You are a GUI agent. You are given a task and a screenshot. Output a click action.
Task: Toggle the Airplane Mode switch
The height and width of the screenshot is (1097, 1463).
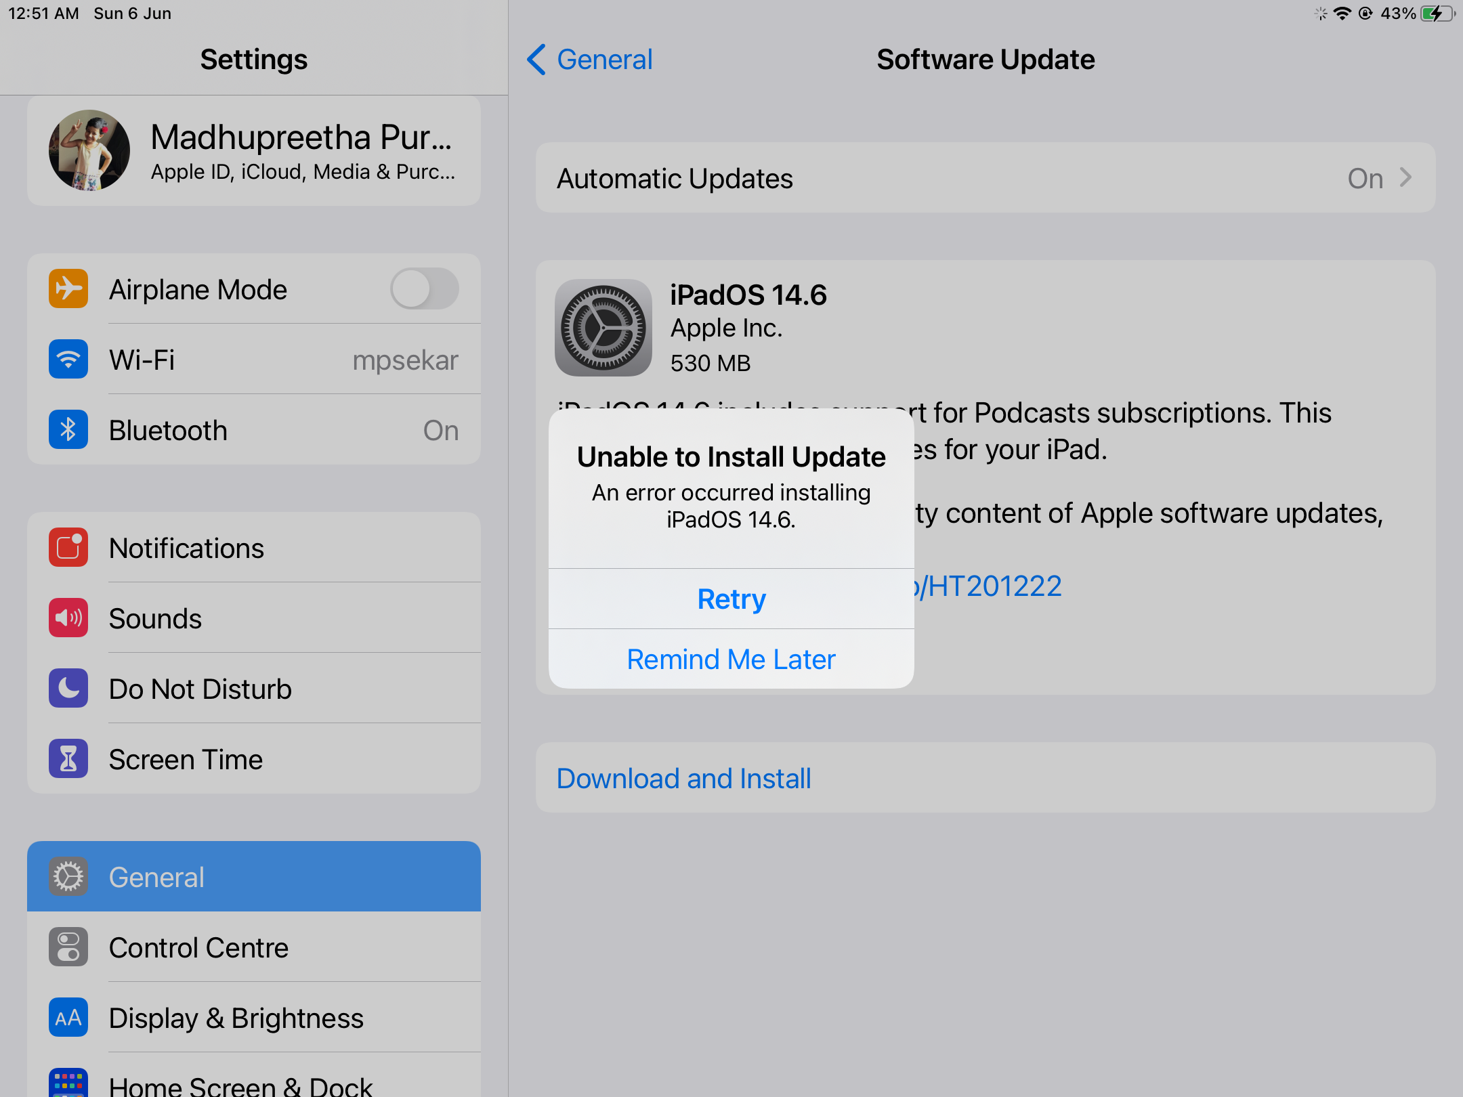click(424, 289)
